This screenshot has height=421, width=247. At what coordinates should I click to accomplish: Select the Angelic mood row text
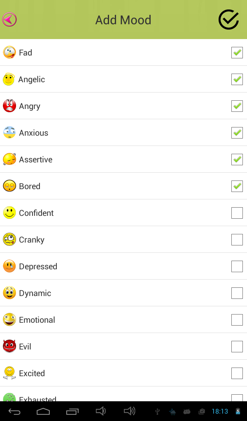(32, 79)
